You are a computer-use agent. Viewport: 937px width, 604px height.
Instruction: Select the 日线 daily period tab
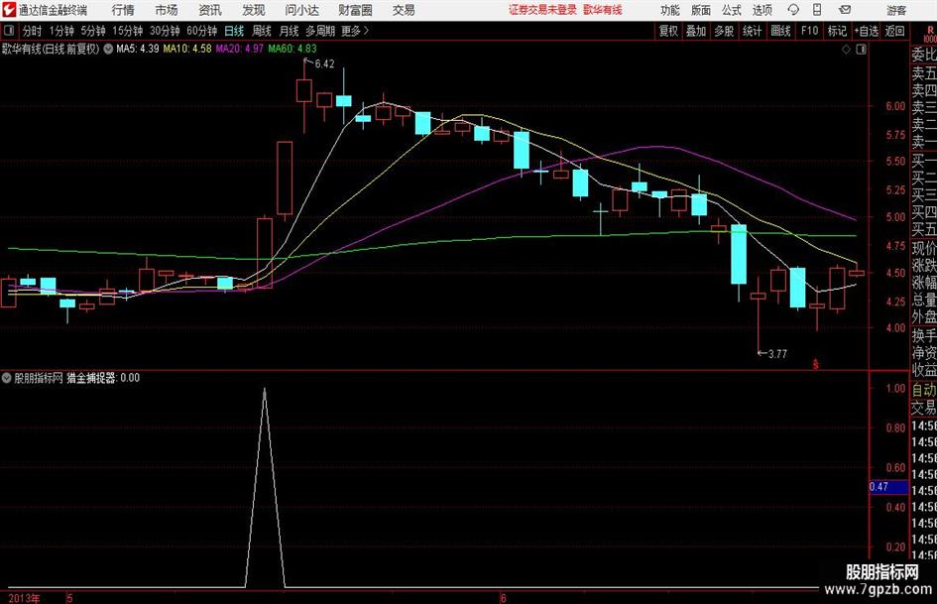point(234,31)
